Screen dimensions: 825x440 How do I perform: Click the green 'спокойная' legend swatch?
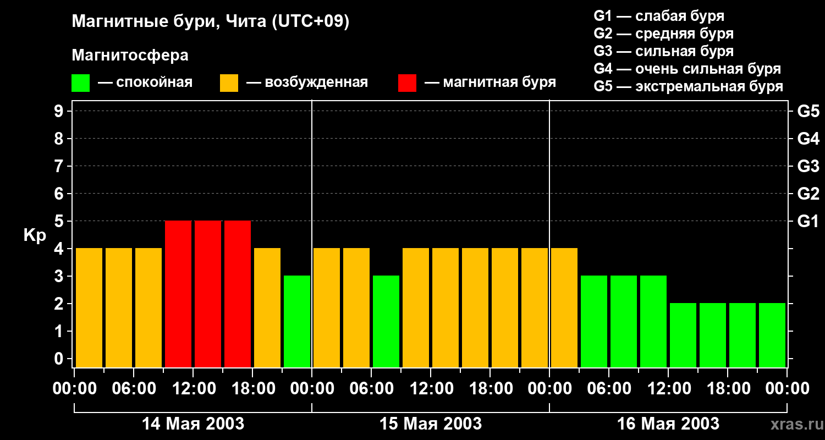[80, 83]
